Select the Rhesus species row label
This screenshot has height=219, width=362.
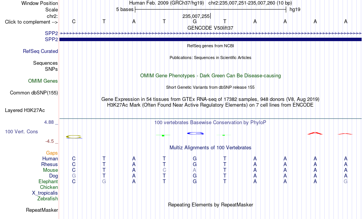[x=50, y=164]
